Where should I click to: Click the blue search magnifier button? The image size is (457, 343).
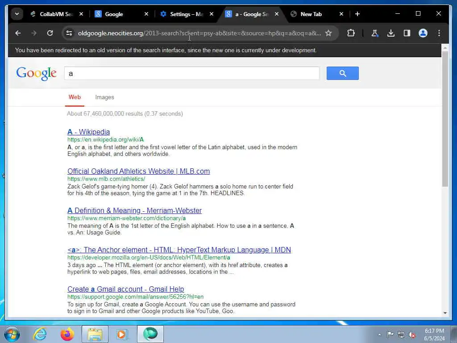342,73
